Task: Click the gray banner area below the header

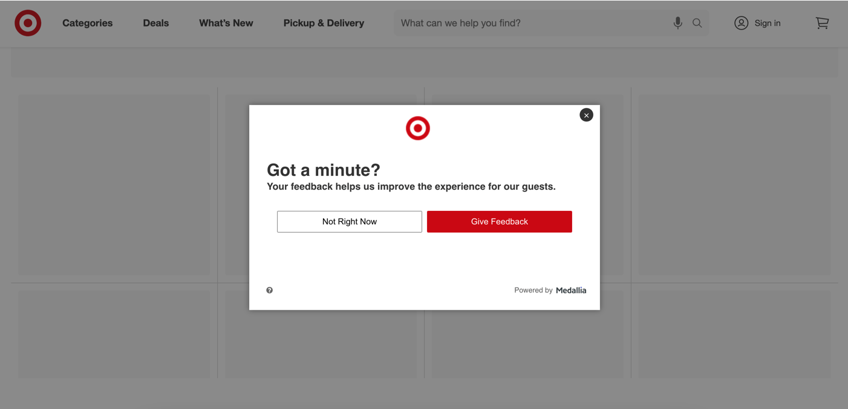Action: [x=121, y=62]
